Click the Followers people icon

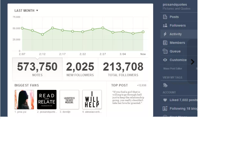pos(165,25)
